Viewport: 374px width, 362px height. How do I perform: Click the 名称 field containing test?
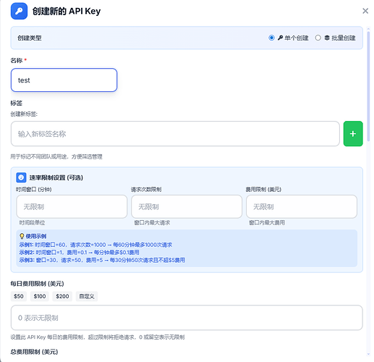point(64,80)
